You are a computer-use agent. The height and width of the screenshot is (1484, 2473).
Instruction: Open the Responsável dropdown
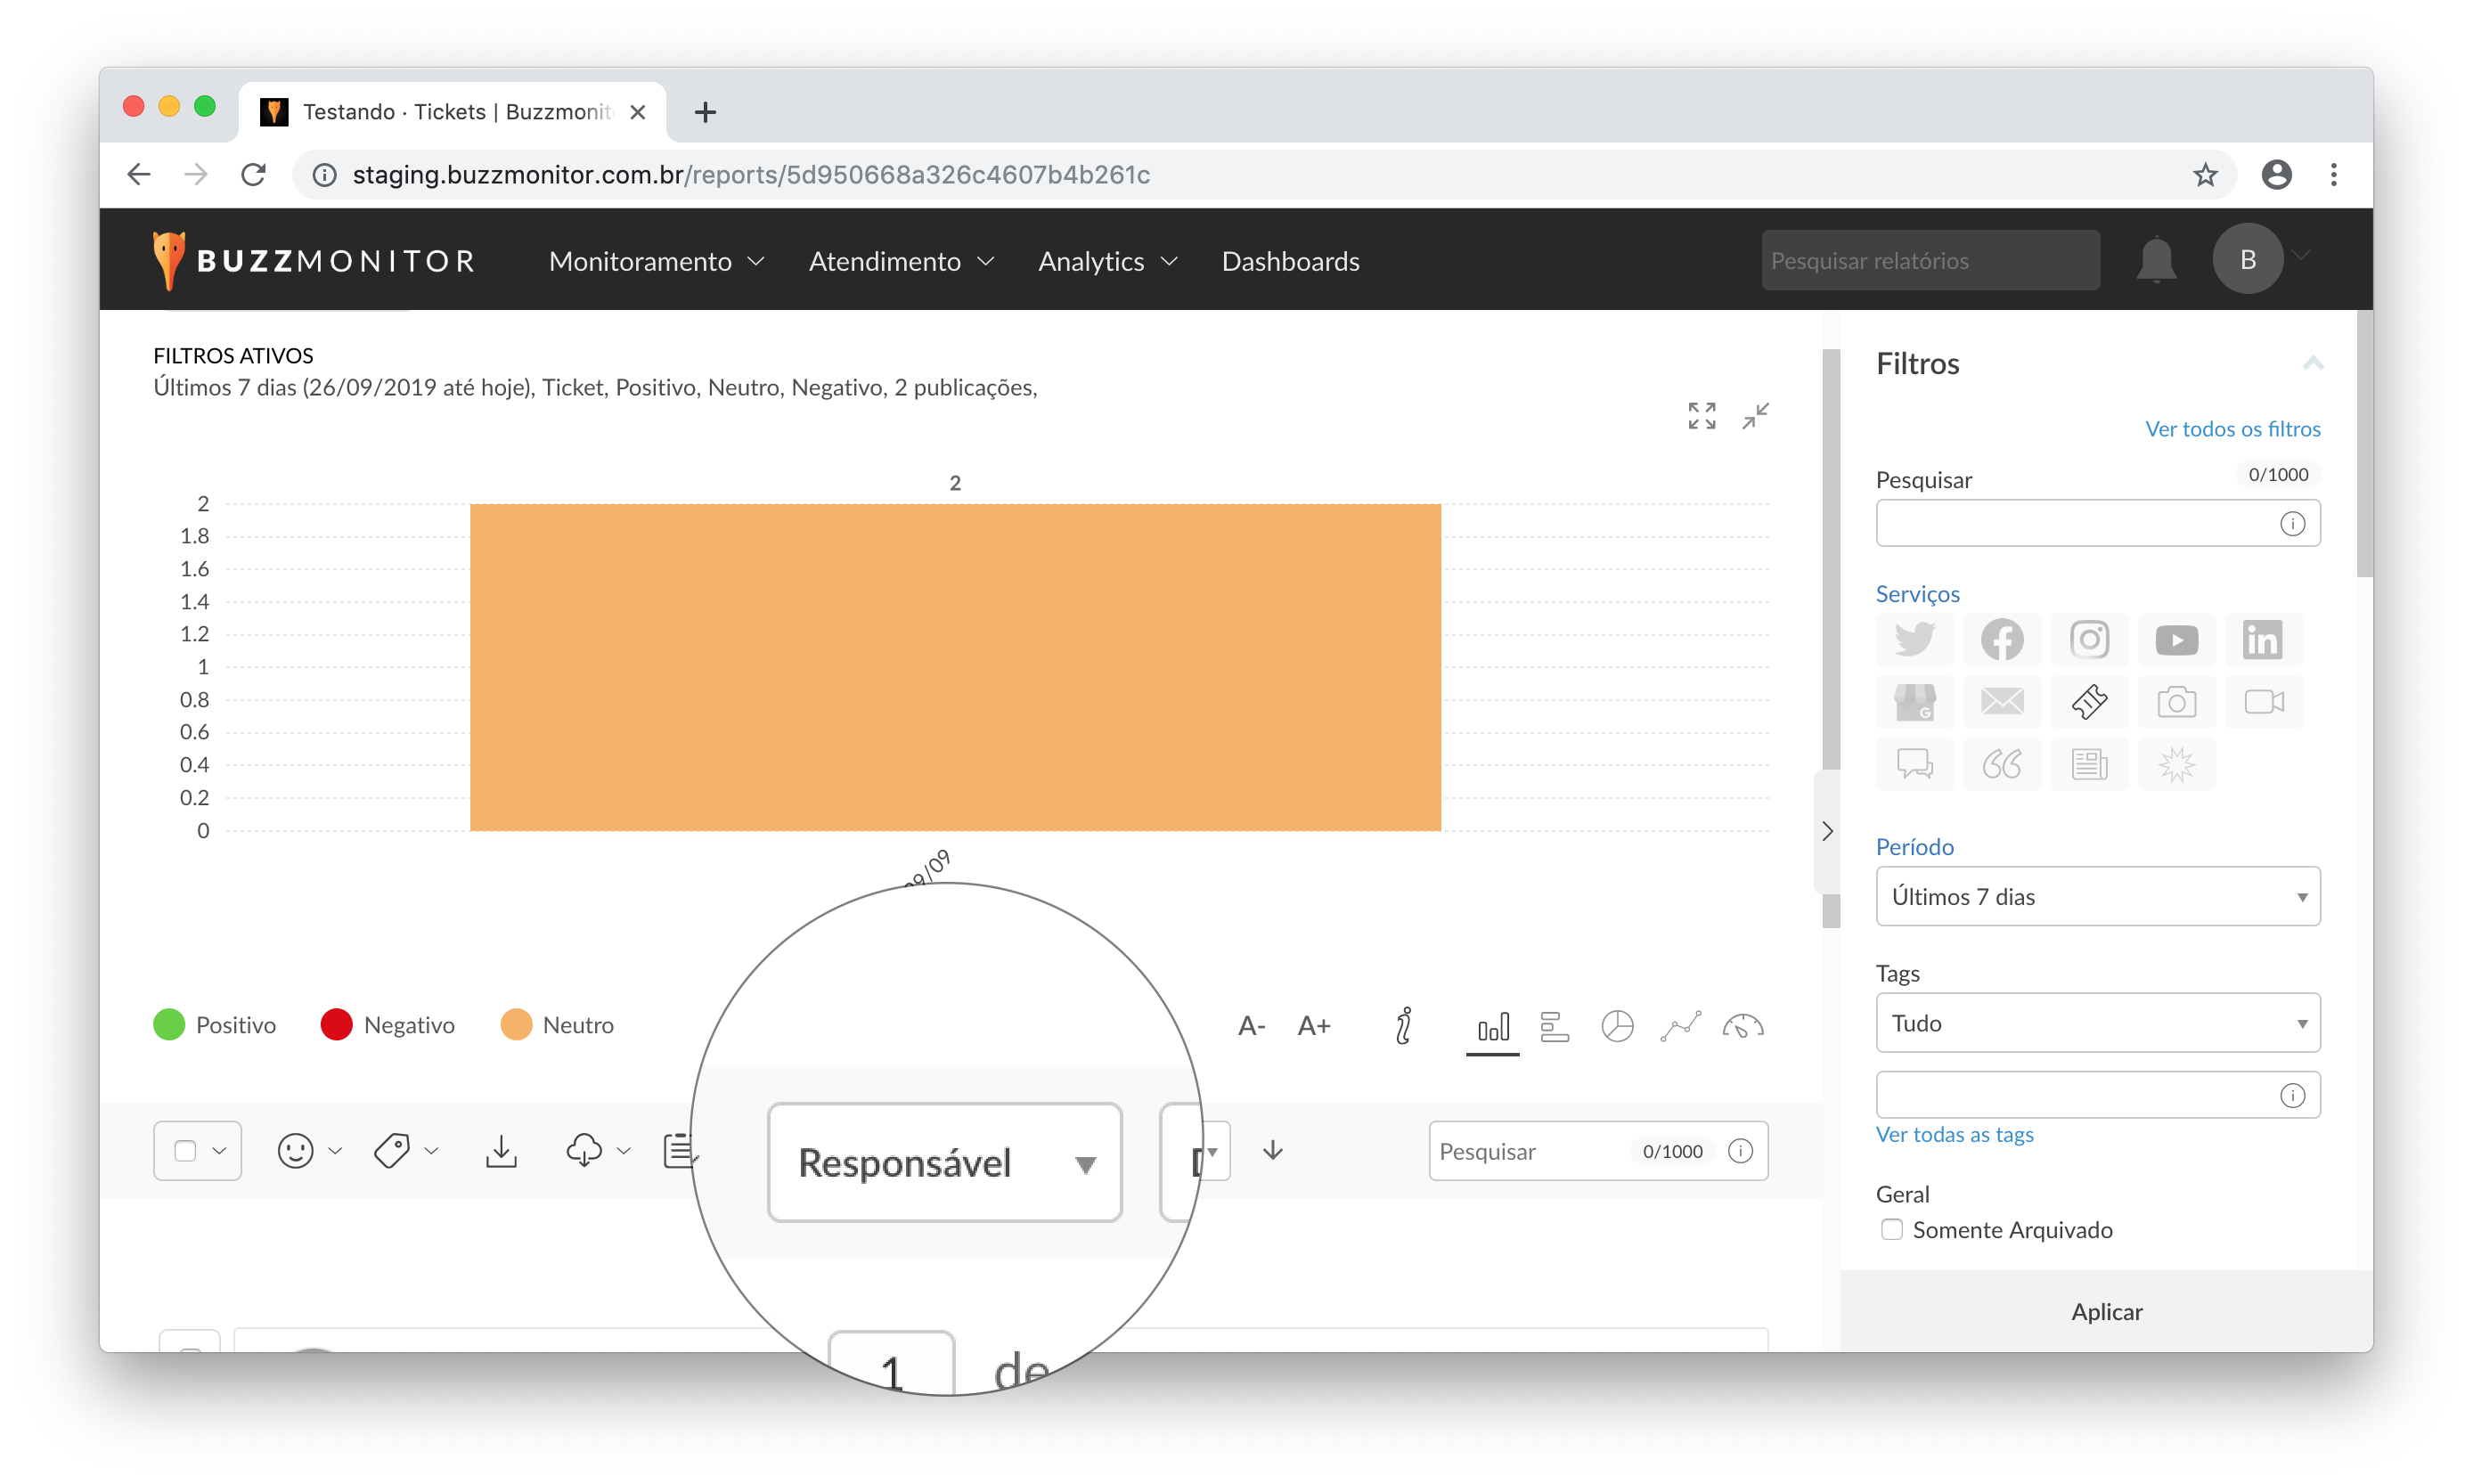(944, 1163)
